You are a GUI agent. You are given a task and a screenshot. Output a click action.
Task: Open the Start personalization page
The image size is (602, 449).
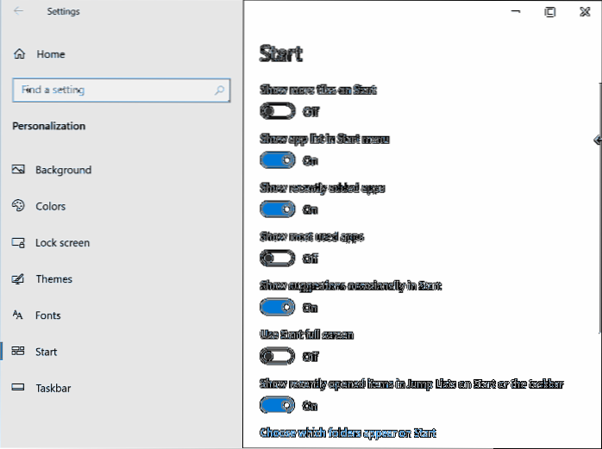pos(46,352)
